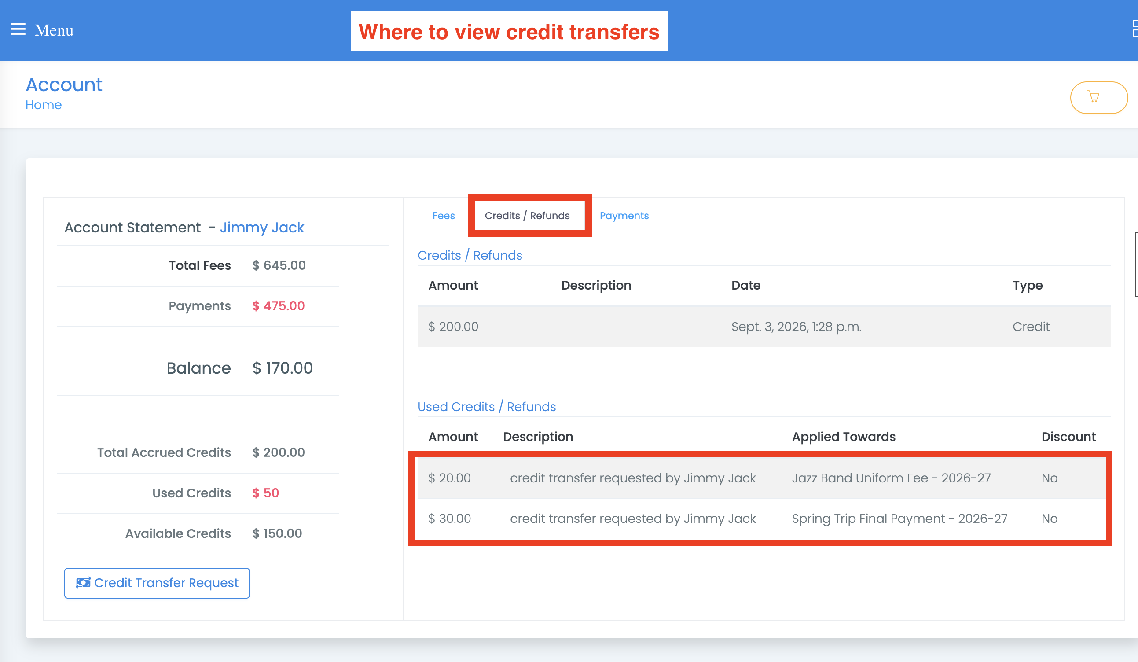
Task: Click the Used Credits / Refunds section heading
Action: pos(486,406)
